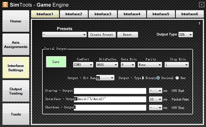This screenshot has height=127, width=206.
Task: Select the Decimal output type radio
Action: tap(158, 78)
